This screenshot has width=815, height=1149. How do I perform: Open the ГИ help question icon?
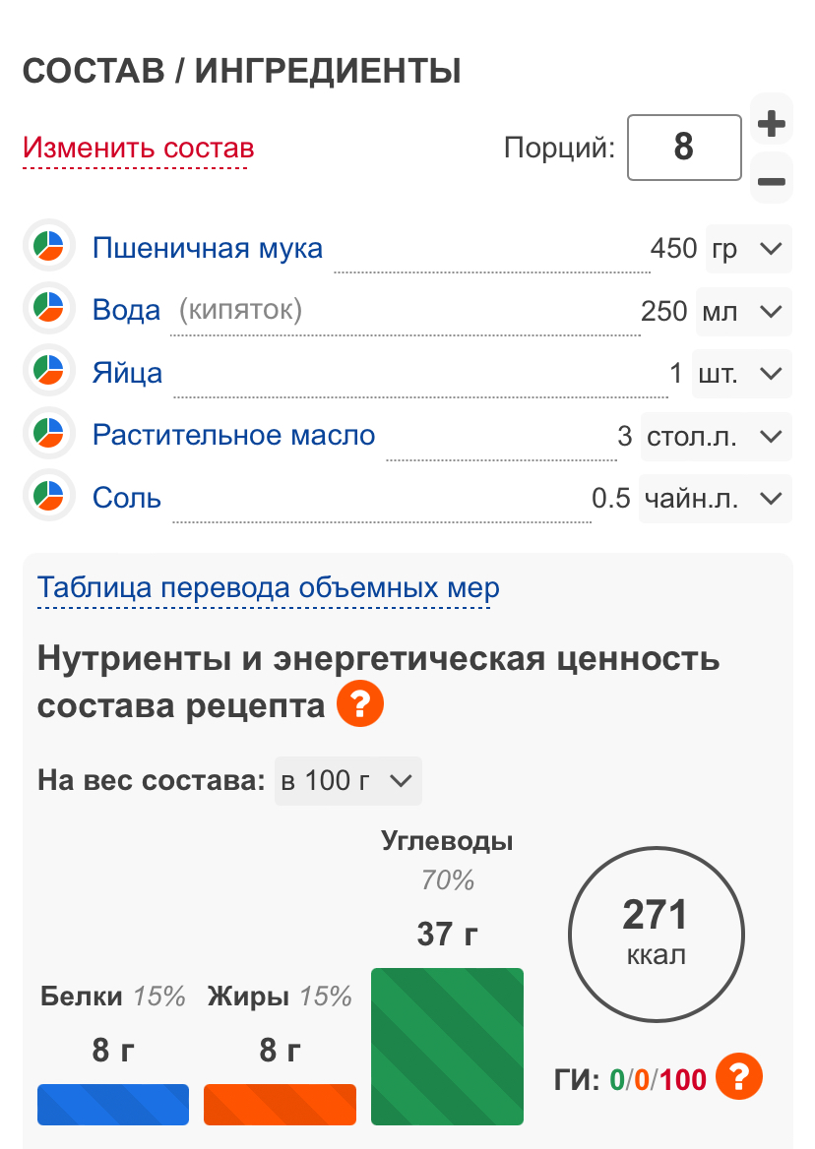coord(738,1078)
